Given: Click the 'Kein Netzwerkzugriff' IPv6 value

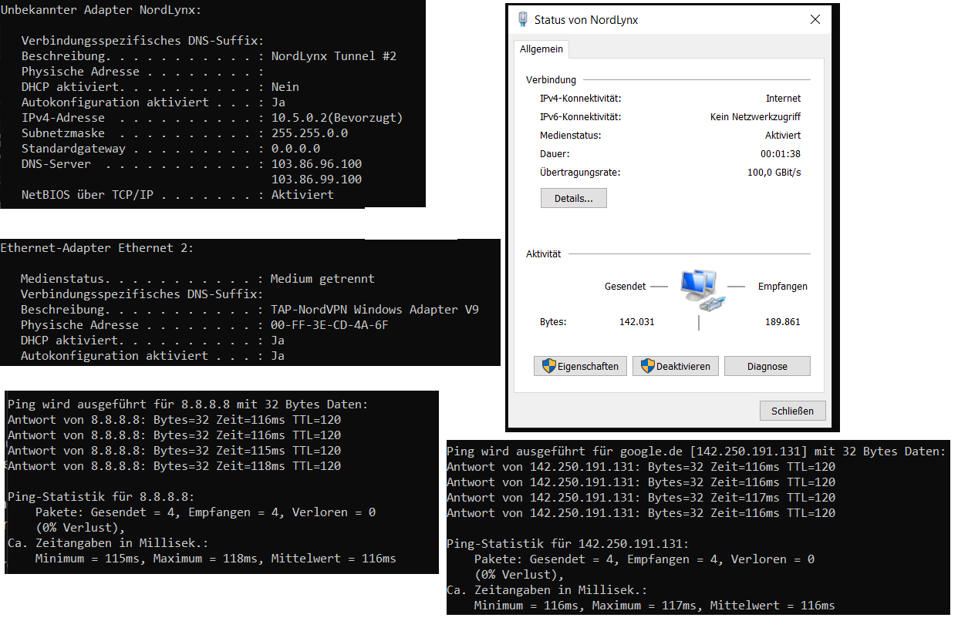Looking at the screenshot, I should point(755,117).
